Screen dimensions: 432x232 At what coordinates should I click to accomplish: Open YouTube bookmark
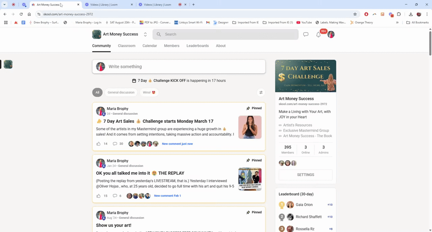point(304,23)
